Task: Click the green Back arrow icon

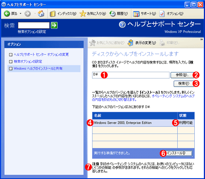Action: click(7, 14)
